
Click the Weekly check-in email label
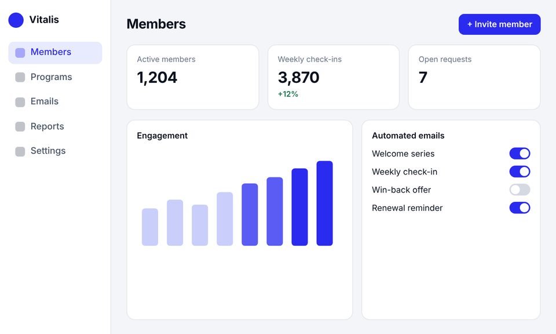click(x=405, y=172)
